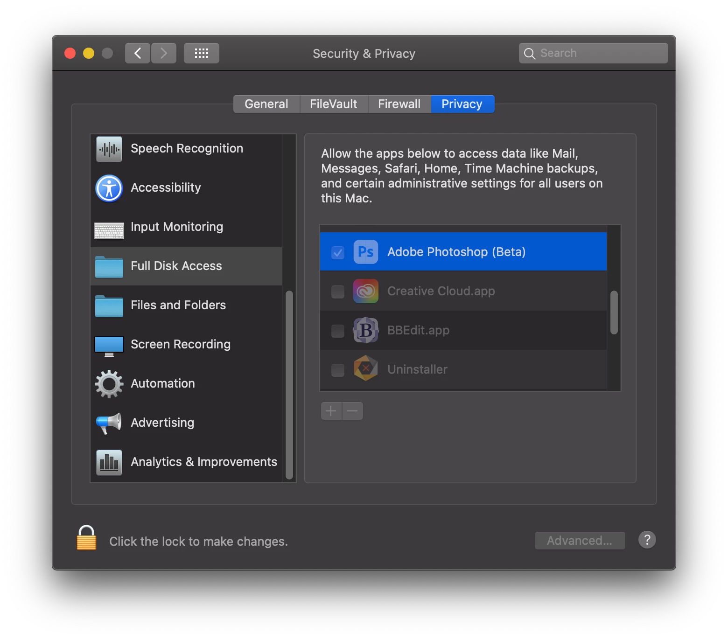Image resolution: width=728 pixels, height=639 pixels.
Task: Select the Firewall tab
Action: click(399, 104)
